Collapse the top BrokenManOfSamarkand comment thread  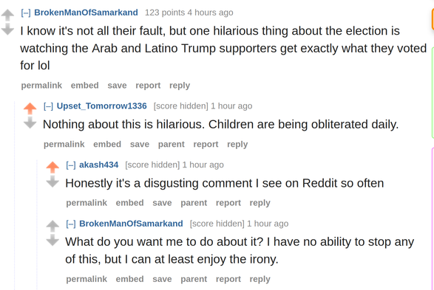(26, 13)
